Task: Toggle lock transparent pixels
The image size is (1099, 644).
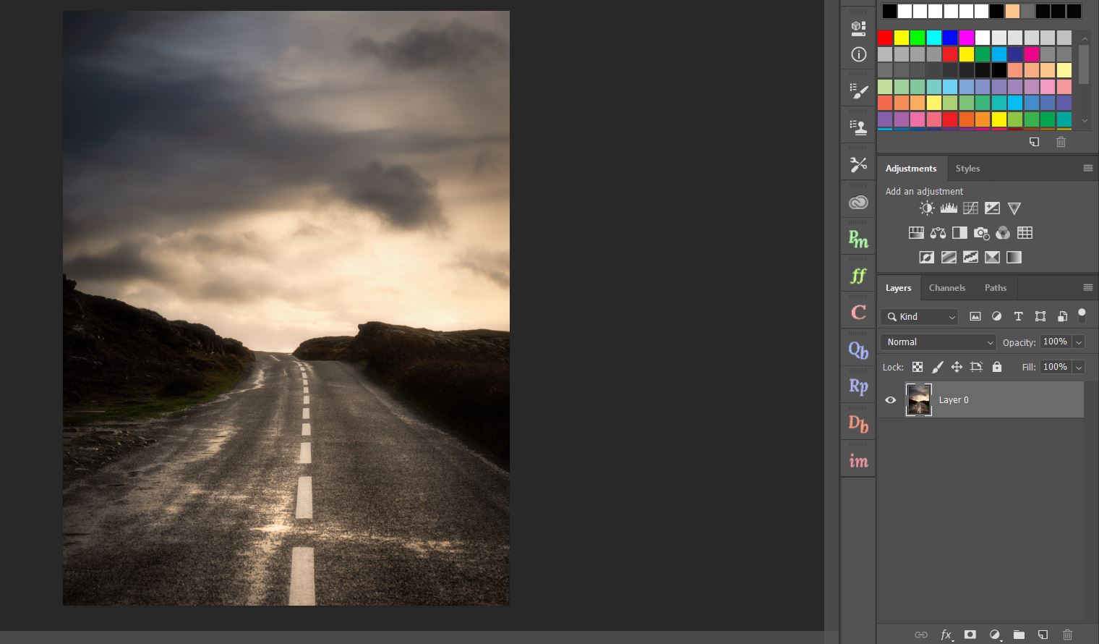Action: tap(918, 367)
